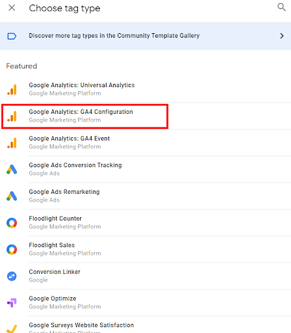Image resolution: width=291 pixels, height=333 pixels.
Task: Click the GA4 Configuration analytics icon
Action: (x=12, y=116)
